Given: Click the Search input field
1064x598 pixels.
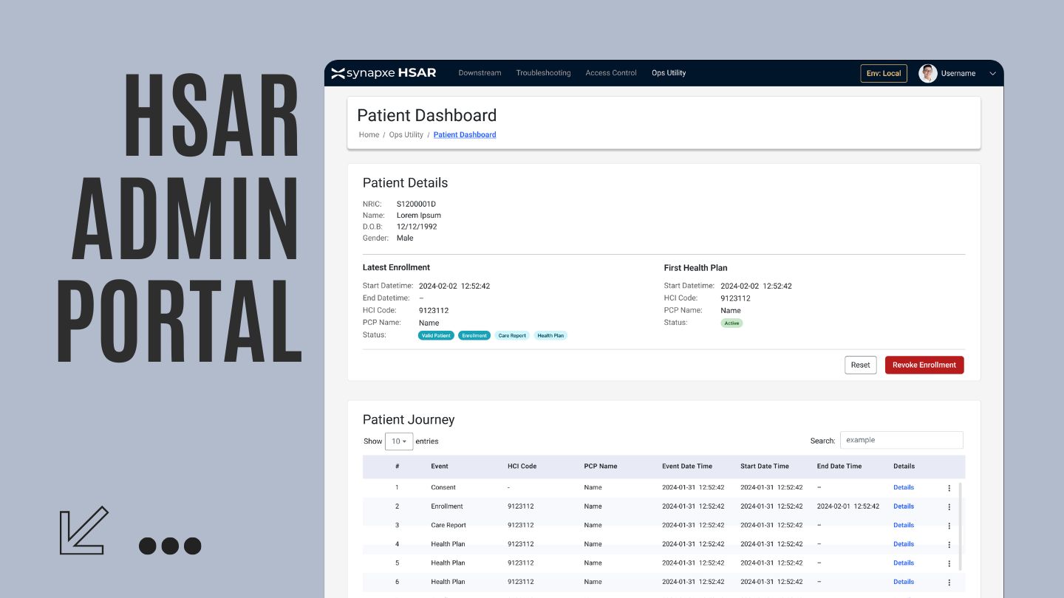Looking at the screenshot, I should [x=901, y=440].
